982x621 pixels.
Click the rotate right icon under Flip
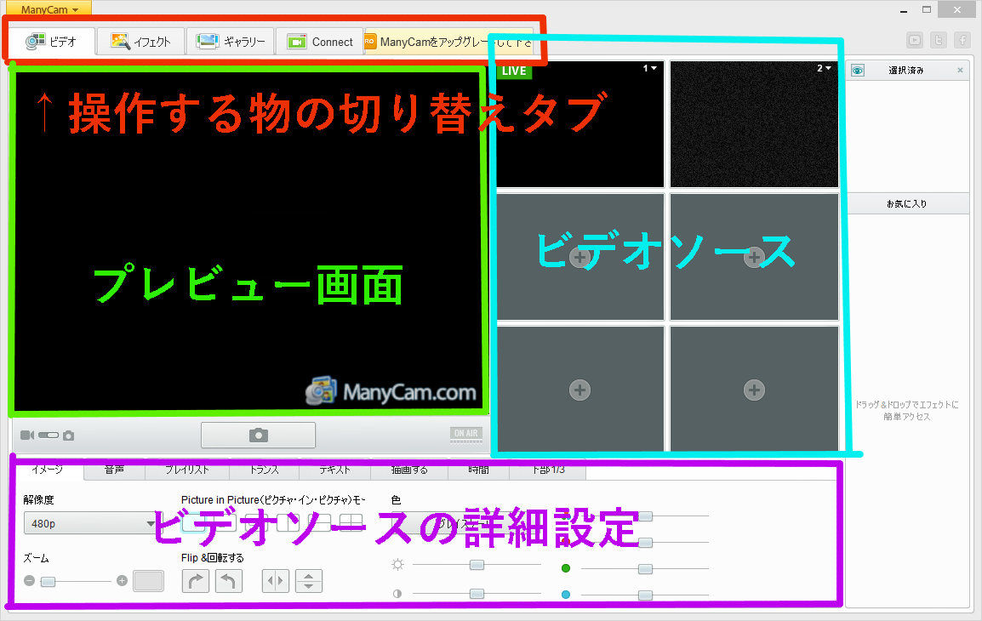(195, 580)
